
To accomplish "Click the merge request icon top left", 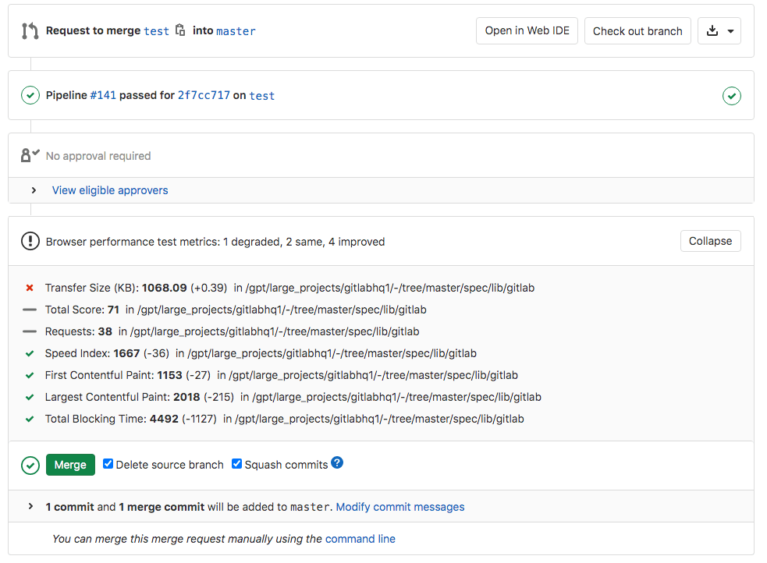I will (x=29, y=30).
